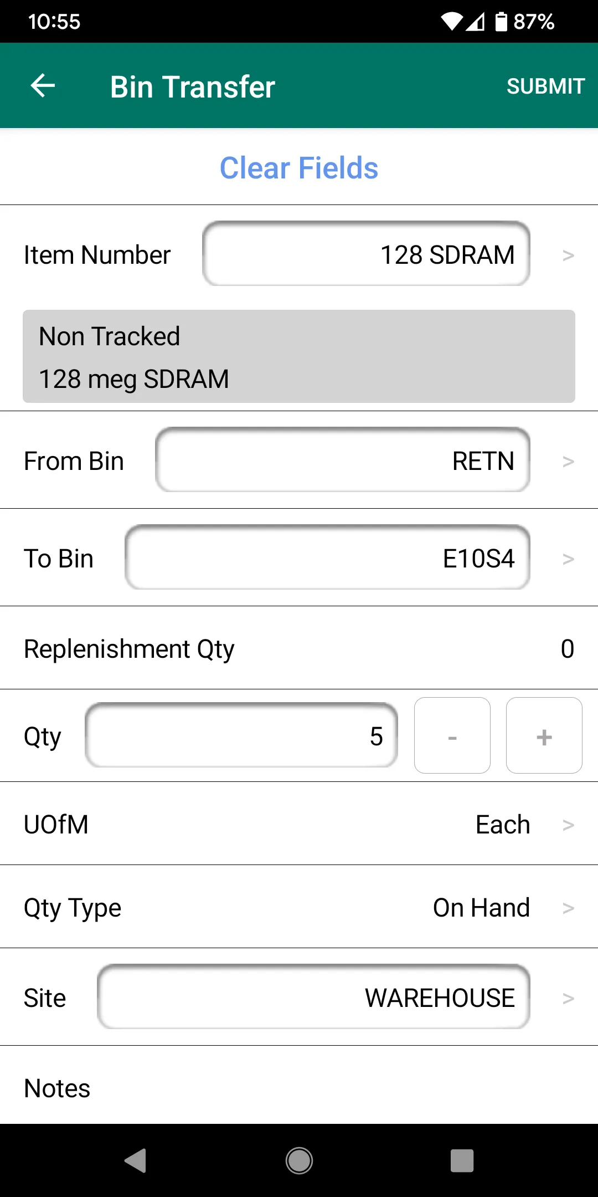Submit the bin transfer
Screen dimensions: 598x1197
click(545, 86)
